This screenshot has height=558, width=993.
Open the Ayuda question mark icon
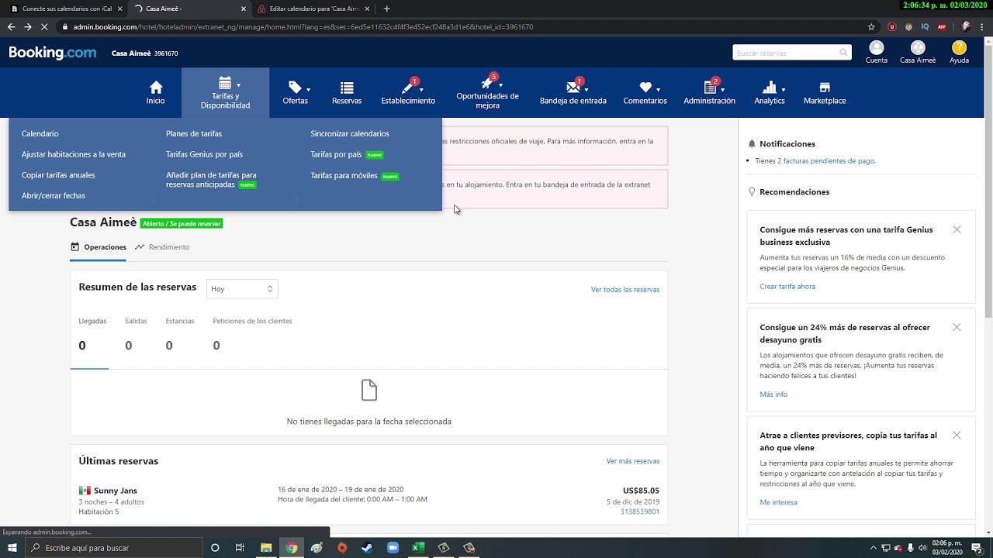(959, 48)
